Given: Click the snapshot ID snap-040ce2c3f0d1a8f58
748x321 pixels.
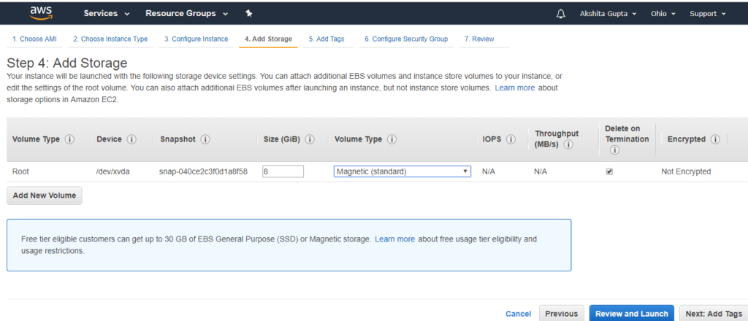Looking at the screenshot, I should pyautogui.click(x=203, y=172).
